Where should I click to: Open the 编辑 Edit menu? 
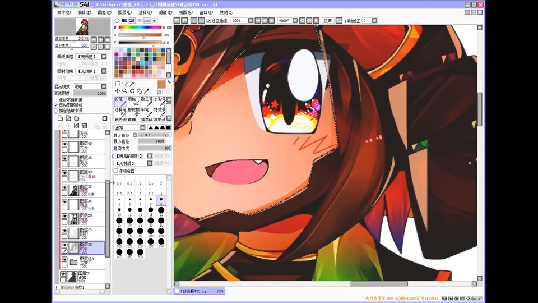84,13
